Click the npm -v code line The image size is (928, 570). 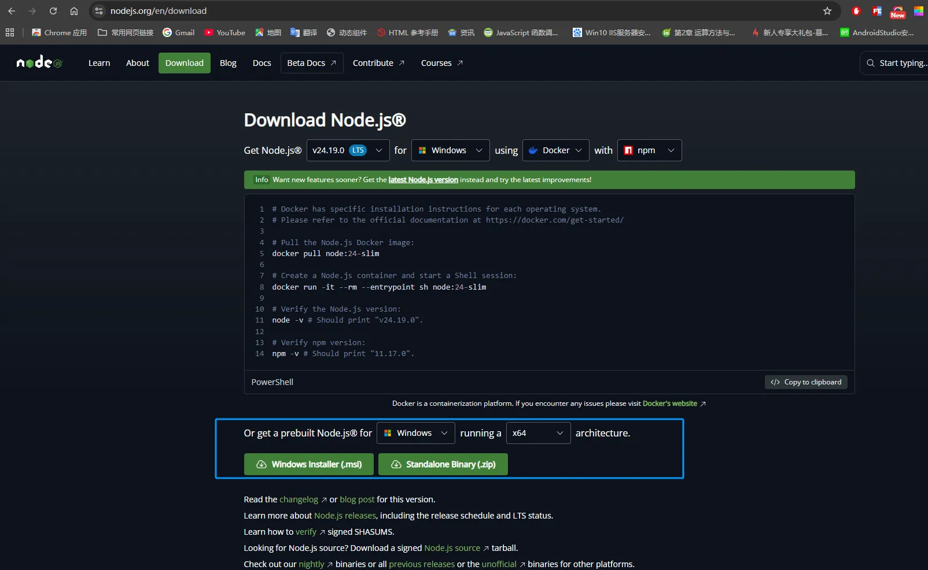point(343,354)
